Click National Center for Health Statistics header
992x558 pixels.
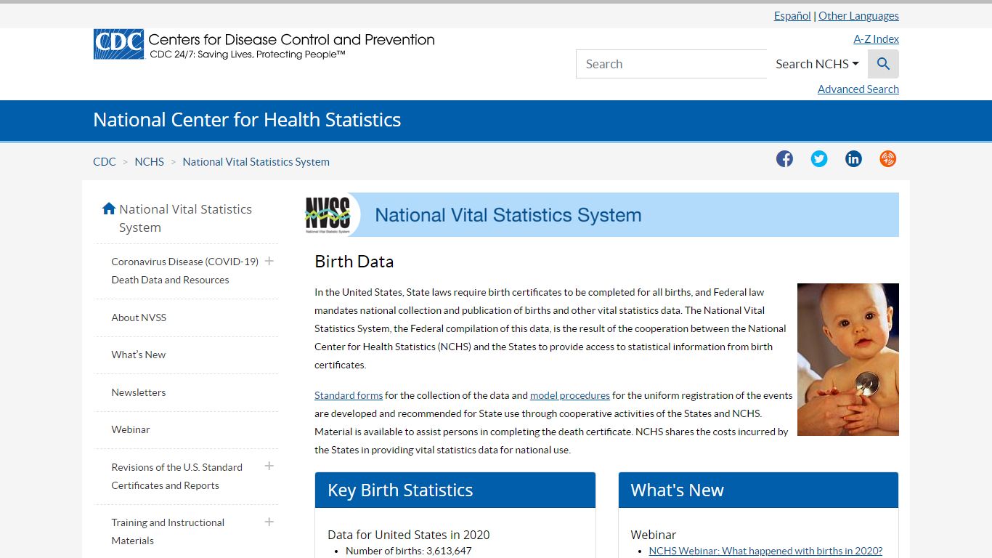pyautogui.click(x=247, y=120)
